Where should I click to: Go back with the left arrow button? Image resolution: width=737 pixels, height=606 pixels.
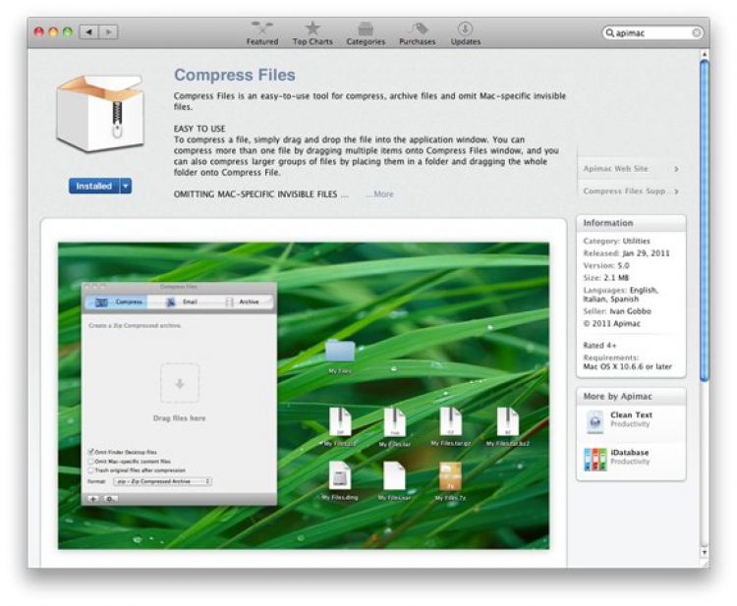88,32
